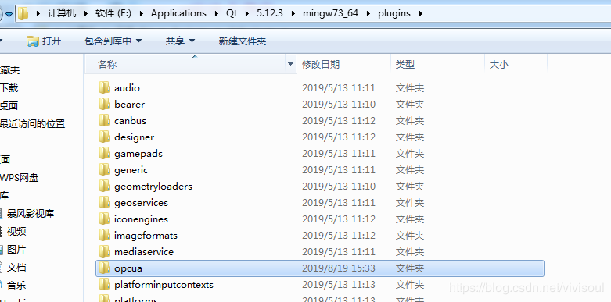Click the iconengines folder icon

pyautogui.click(x=104, y=219)
